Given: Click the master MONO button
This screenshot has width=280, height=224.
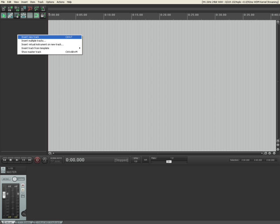Looking at the screenshot, I should (x=6, y=179).
